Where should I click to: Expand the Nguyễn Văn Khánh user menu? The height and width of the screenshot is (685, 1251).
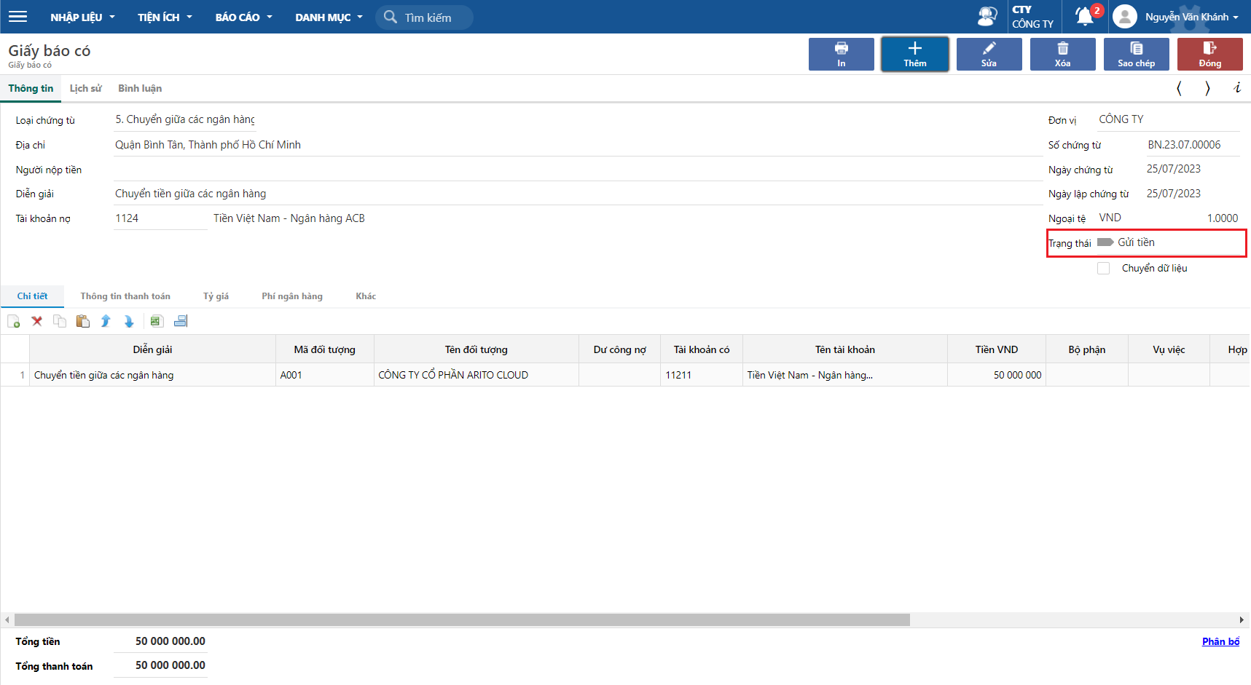click(1191, 17)
